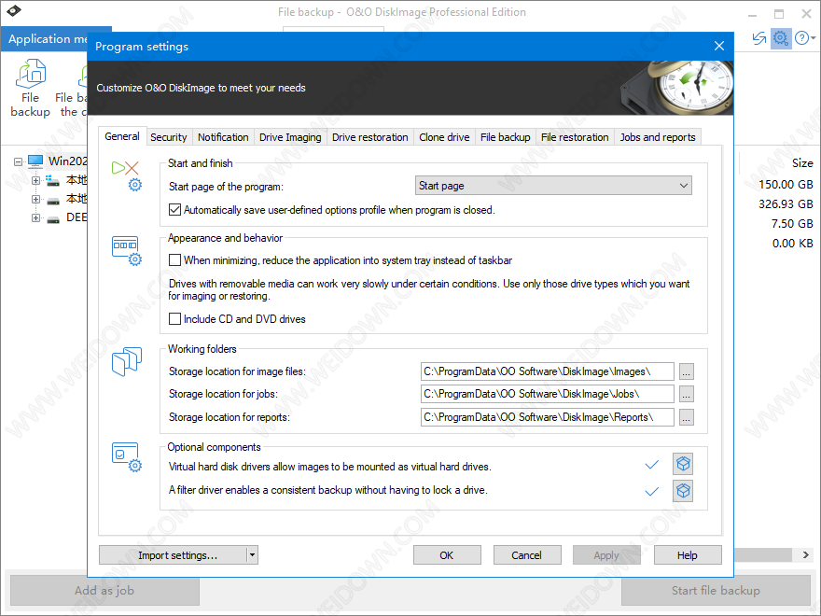Click the Working folders section icon
This screenshot has width=821, height=616.
126,361
